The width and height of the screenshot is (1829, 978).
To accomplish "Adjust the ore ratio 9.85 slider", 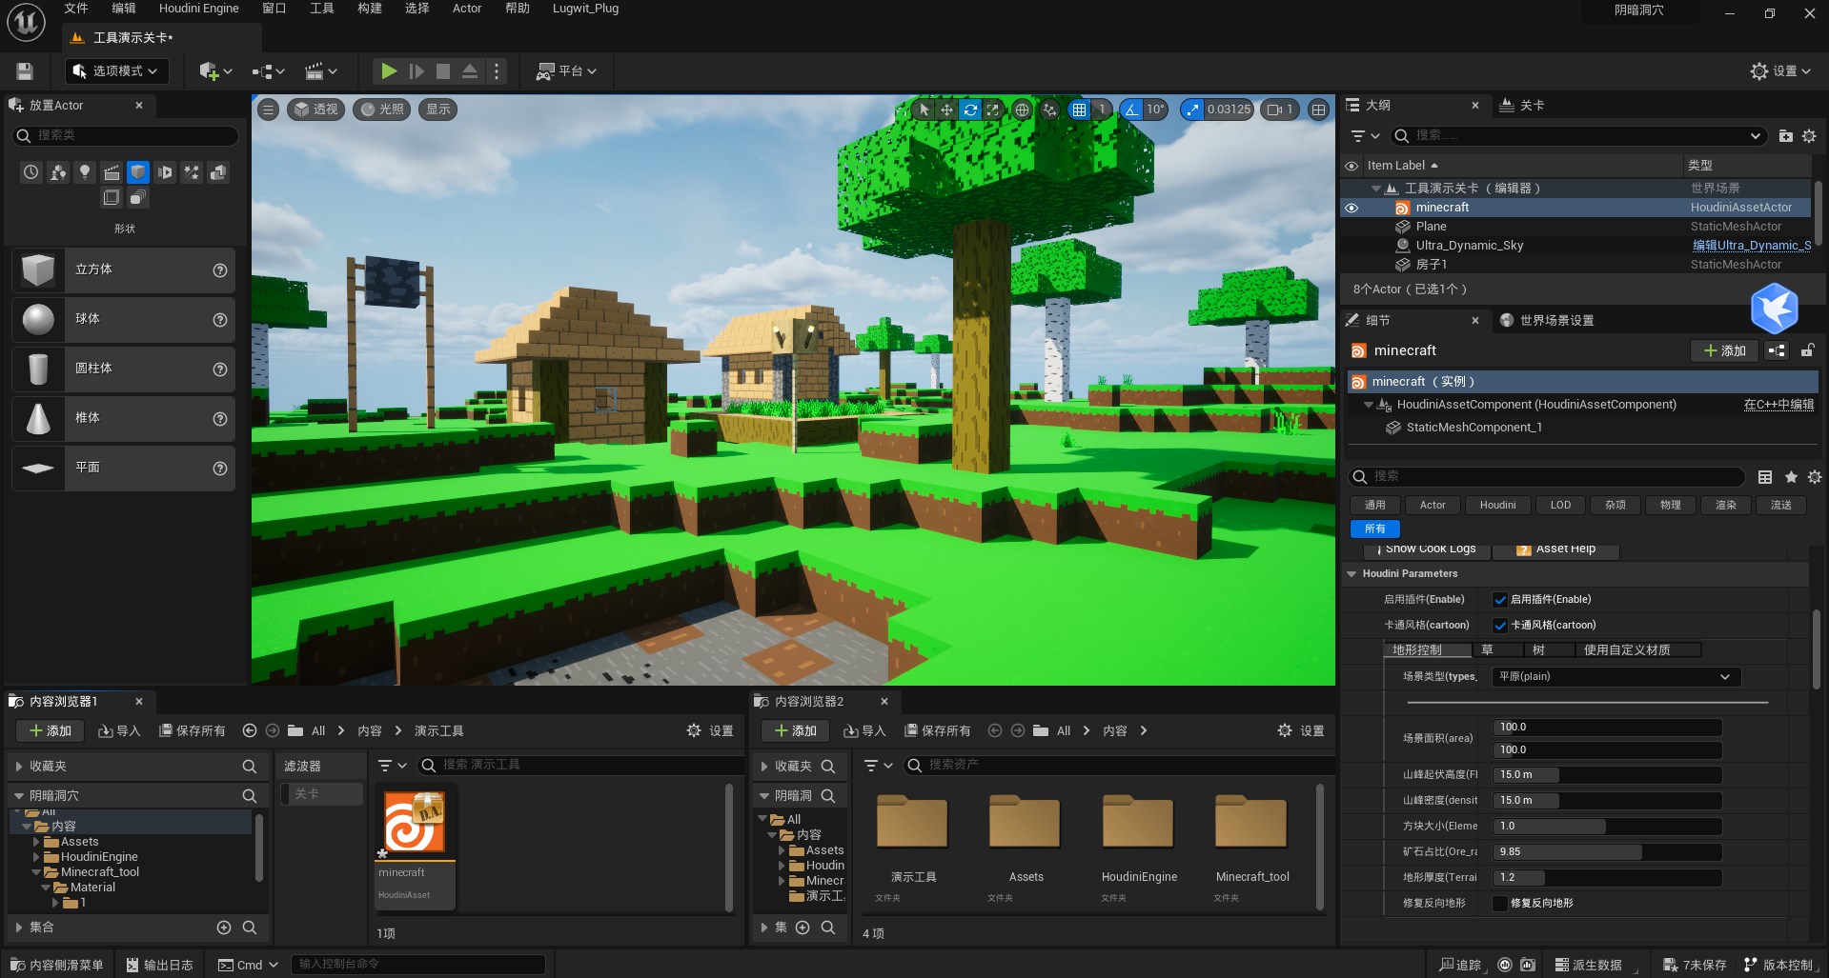I will pyautogui.click(x=1606, y=852).
